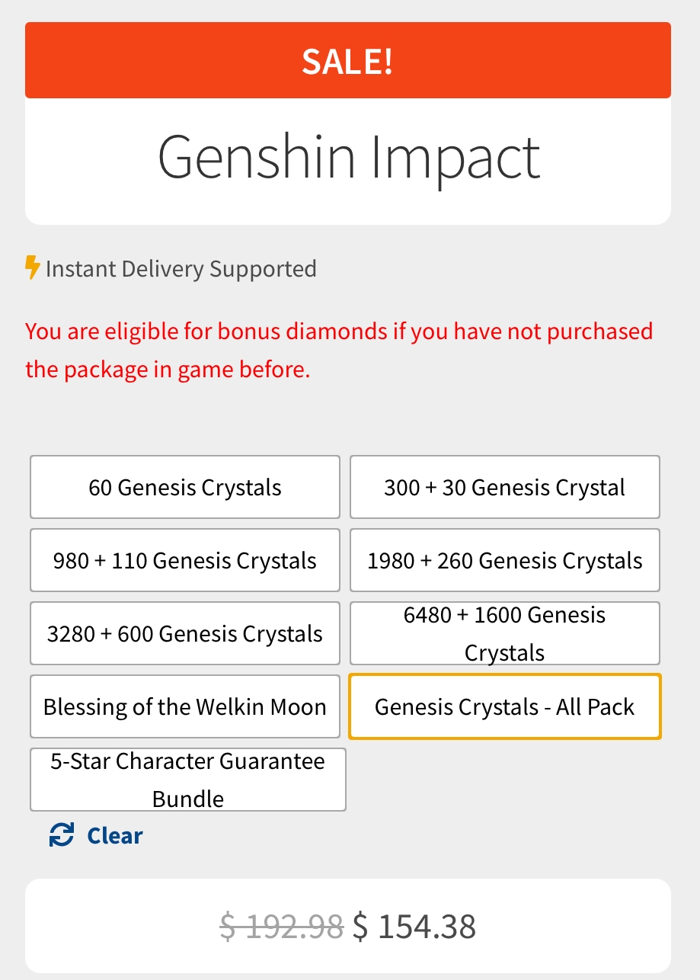Select Genesis Crystals - All Pack option
This screenshot has width=700, height=980.
click(504, 707)
